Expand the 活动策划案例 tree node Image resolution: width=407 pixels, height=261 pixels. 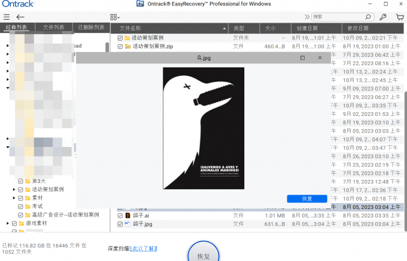[14, 190]
